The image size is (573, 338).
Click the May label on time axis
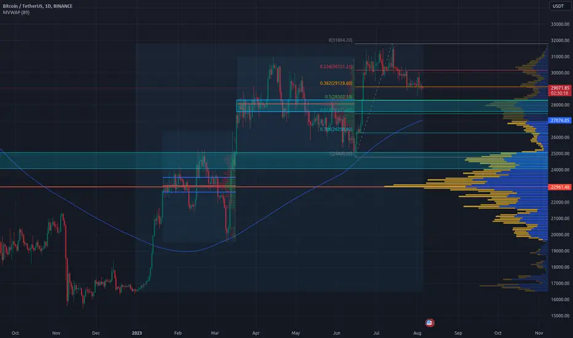pyautogui.click(x=296, y=333)
